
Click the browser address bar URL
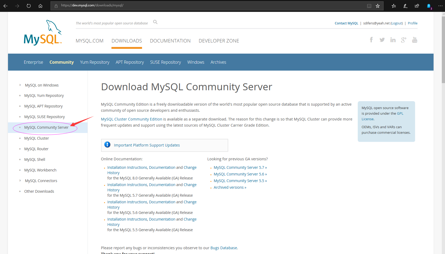click(x=92, y=5)
